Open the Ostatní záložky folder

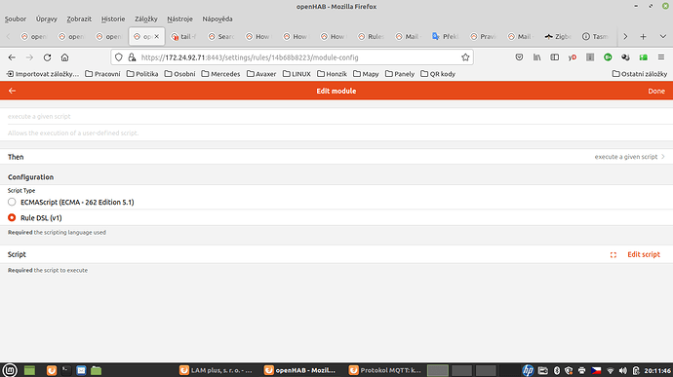tap(640, 74)
